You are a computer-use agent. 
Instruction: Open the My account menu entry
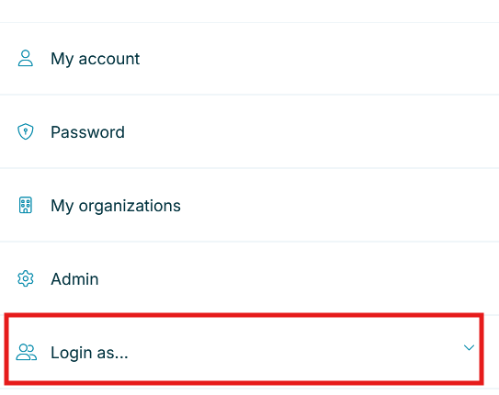pos(250,59)
